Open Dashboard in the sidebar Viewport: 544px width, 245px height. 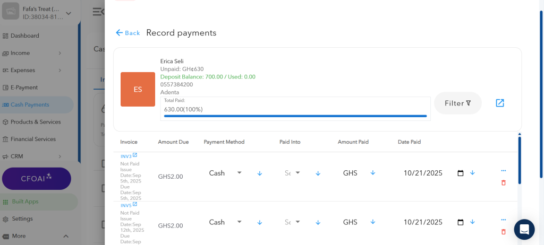pyautogui.click(x=25, y=36)
